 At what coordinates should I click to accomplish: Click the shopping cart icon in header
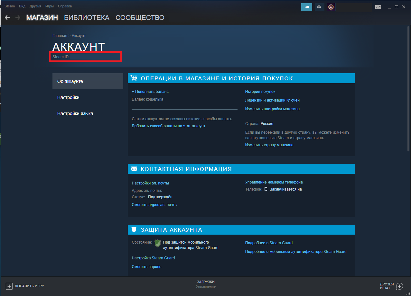tap(134, 78)
